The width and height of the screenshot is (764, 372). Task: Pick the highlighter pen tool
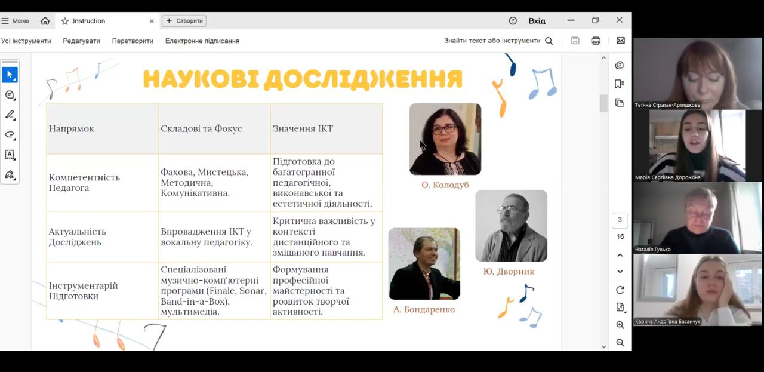click(x=10, y=115)
